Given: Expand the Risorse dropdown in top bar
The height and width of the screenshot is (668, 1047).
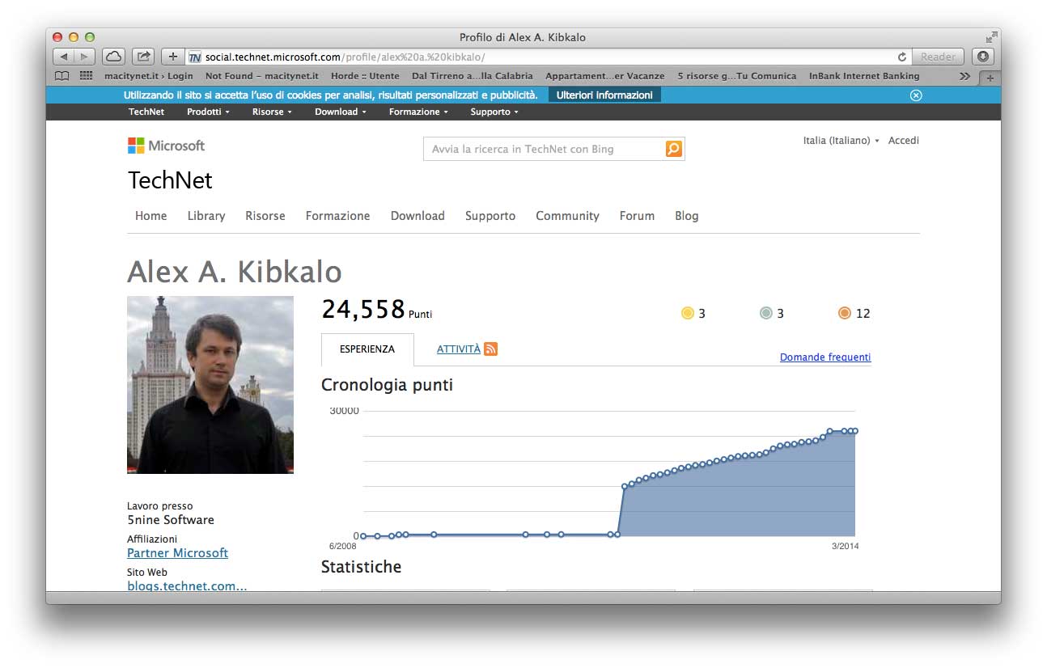Looking at the screenshot, I should point(272,112).
